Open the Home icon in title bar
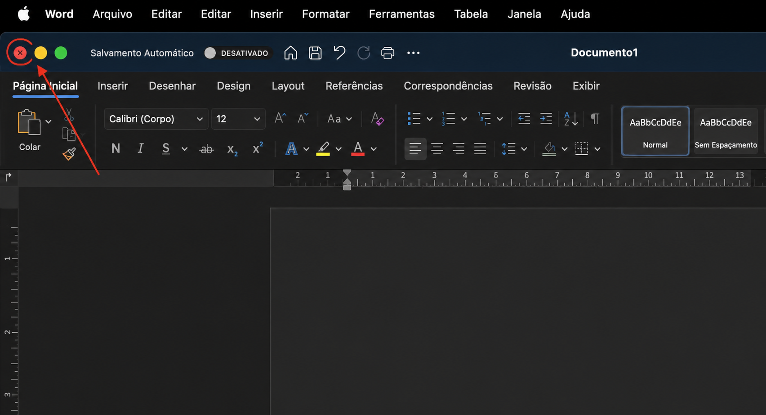The image size is (766, 415). click(290, 53)
